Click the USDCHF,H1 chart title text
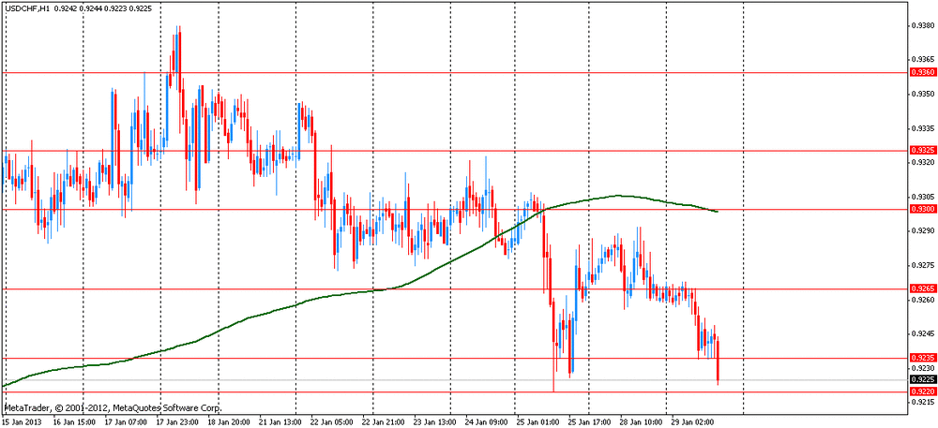 click(x=27, y=8)
